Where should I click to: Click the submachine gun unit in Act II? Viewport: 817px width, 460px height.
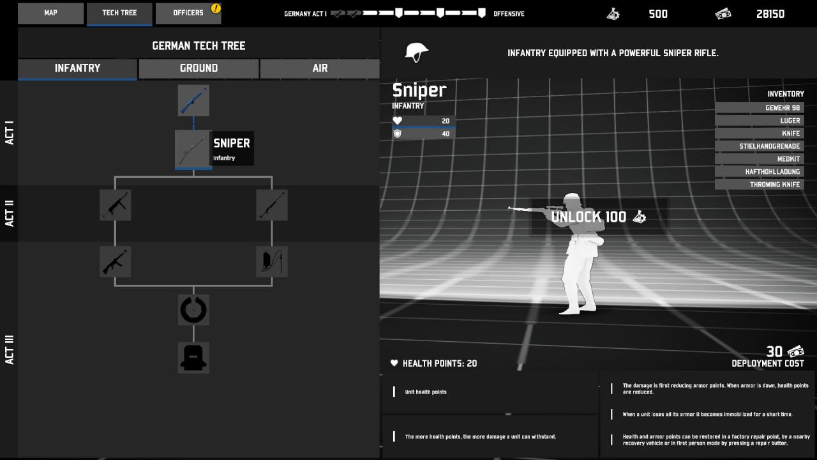click(116, 205)
